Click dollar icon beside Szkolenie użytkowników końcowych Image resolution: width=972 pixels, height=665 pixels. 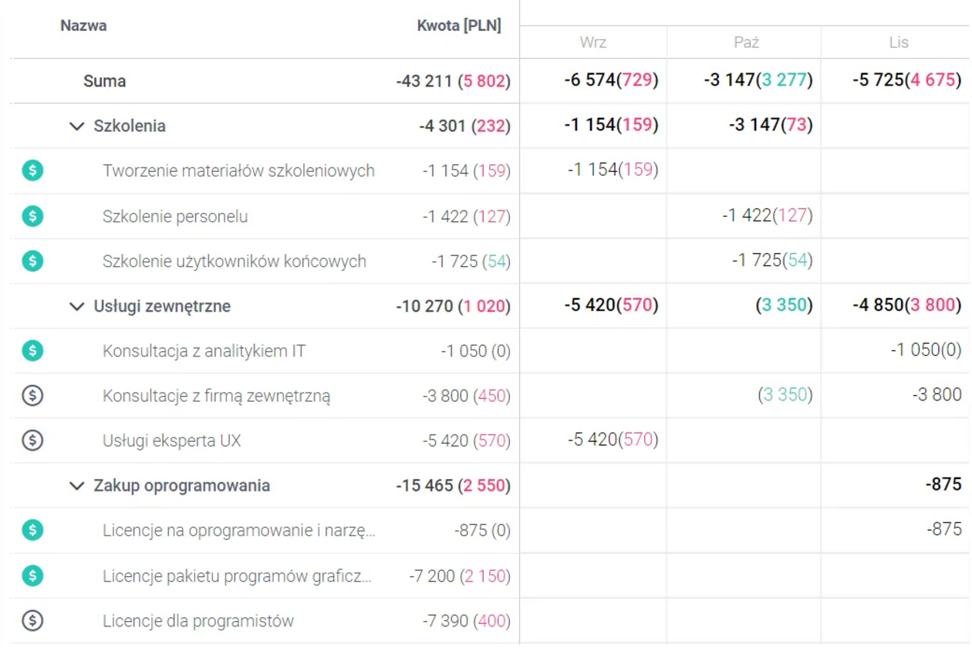click(x=32, y=261)
